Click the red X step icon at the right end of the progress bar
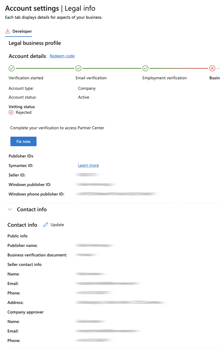220x353 pixels. point(212,68)
